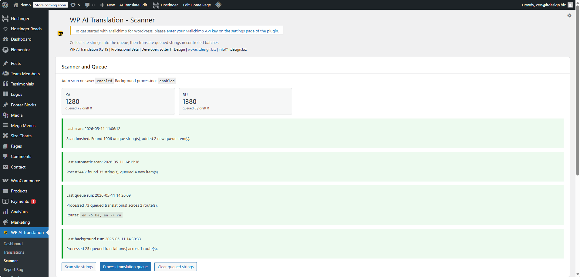The height and width of the screenshot is (277, 580).
Task: Click Clear queued strings button
Action: [x=176, y=267]
